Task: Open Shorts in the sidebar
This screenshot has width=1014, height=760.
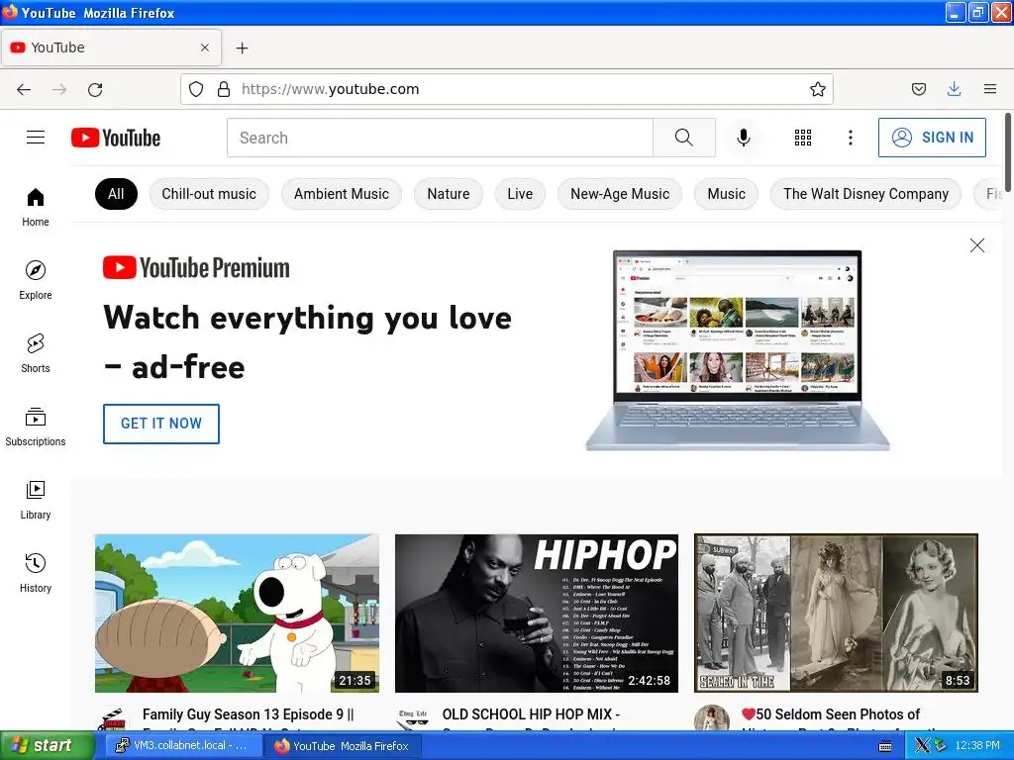Action: point(36,353)
